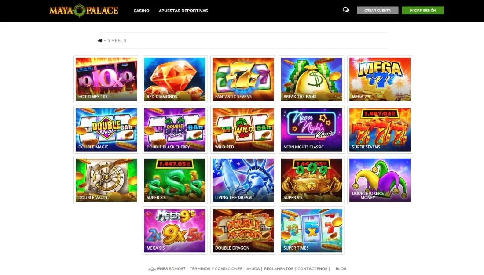The image size is (484, 275).
Task: Play the Double Dragon game
Action: point(243,231)
